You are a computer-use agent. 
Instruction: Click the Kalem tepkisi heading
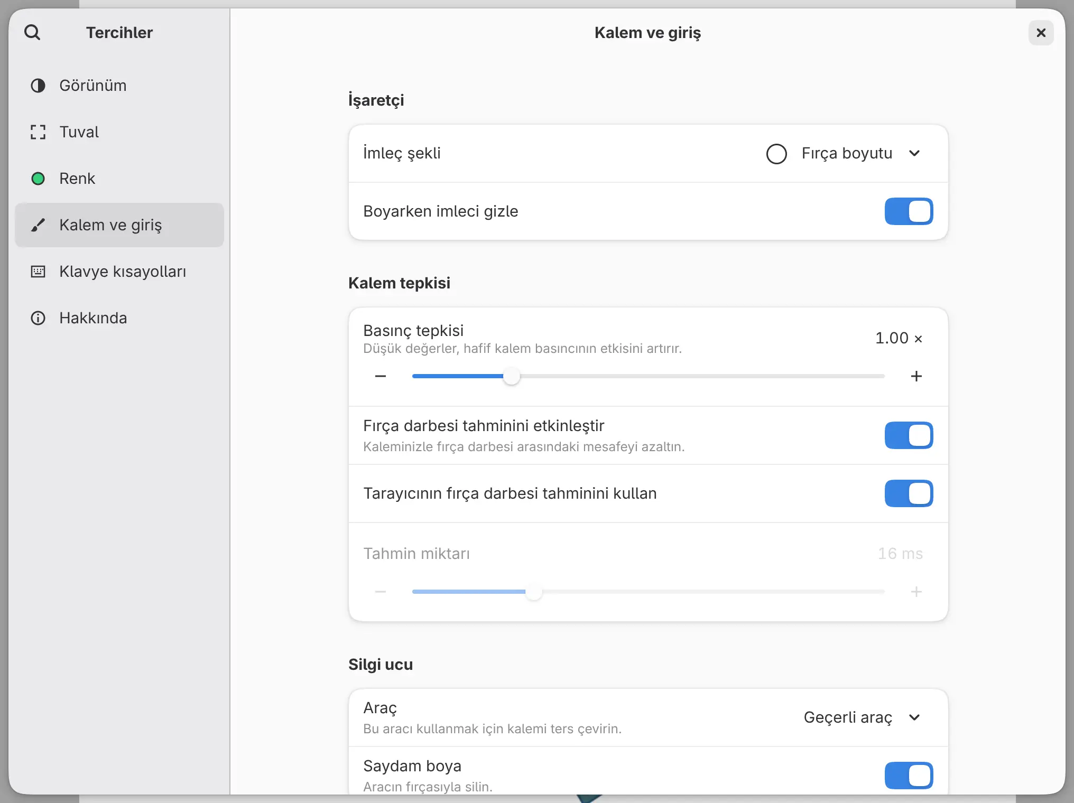399,283
